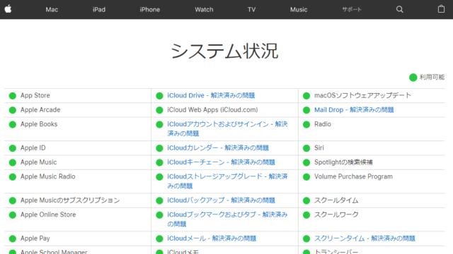Click the 利用可能 legend green dot
The width and height of the screenshot is (453, 254).
click(x=413, y=77)
